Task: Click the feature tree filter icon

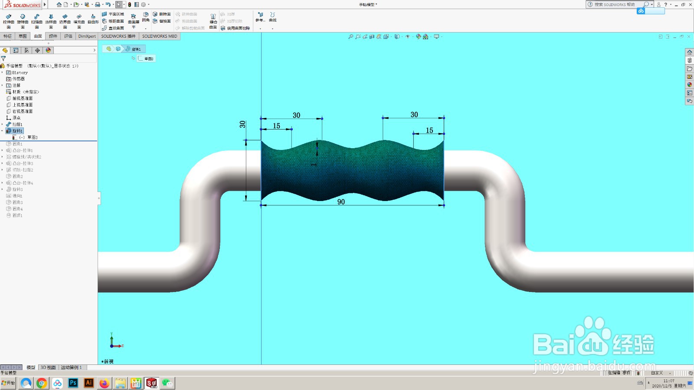Action: coord(3,58)
